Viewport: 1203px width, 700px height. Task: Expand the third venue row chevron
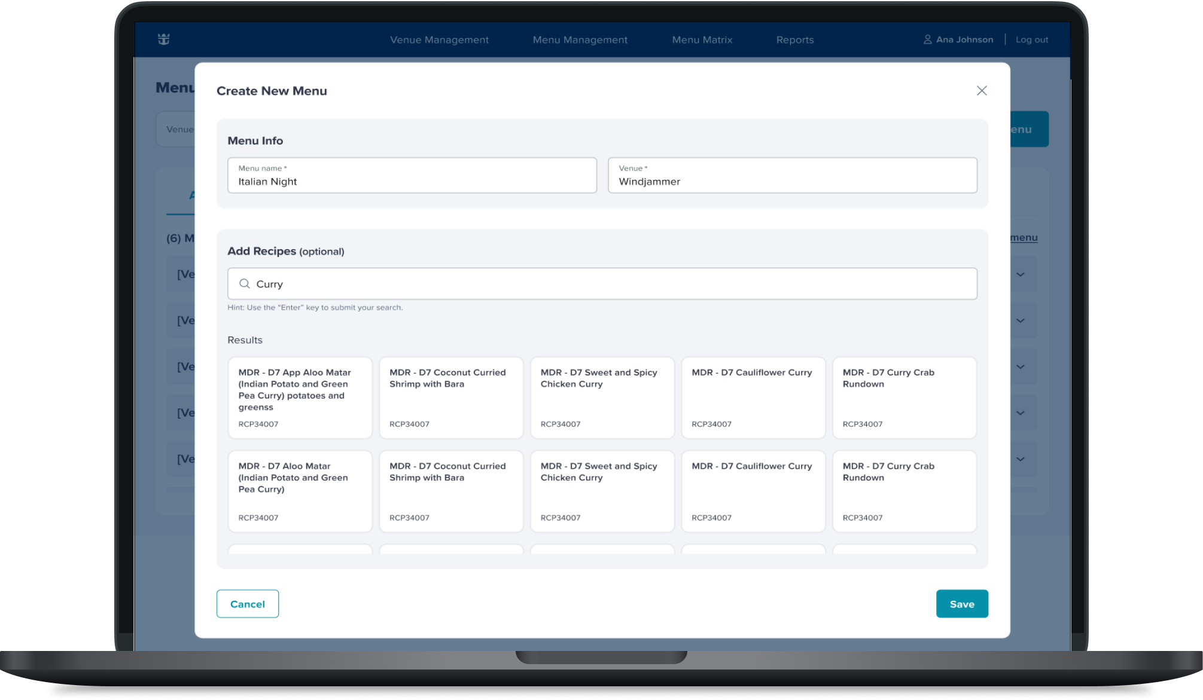point(1021,366)
